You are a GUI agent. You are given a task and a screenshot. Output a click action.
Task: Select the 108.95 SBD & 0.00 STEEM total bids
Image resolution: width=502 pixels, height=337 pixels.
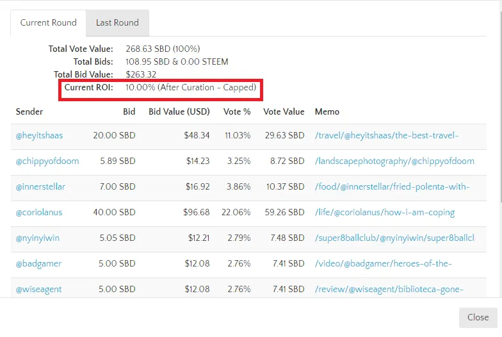click(177, 62)
